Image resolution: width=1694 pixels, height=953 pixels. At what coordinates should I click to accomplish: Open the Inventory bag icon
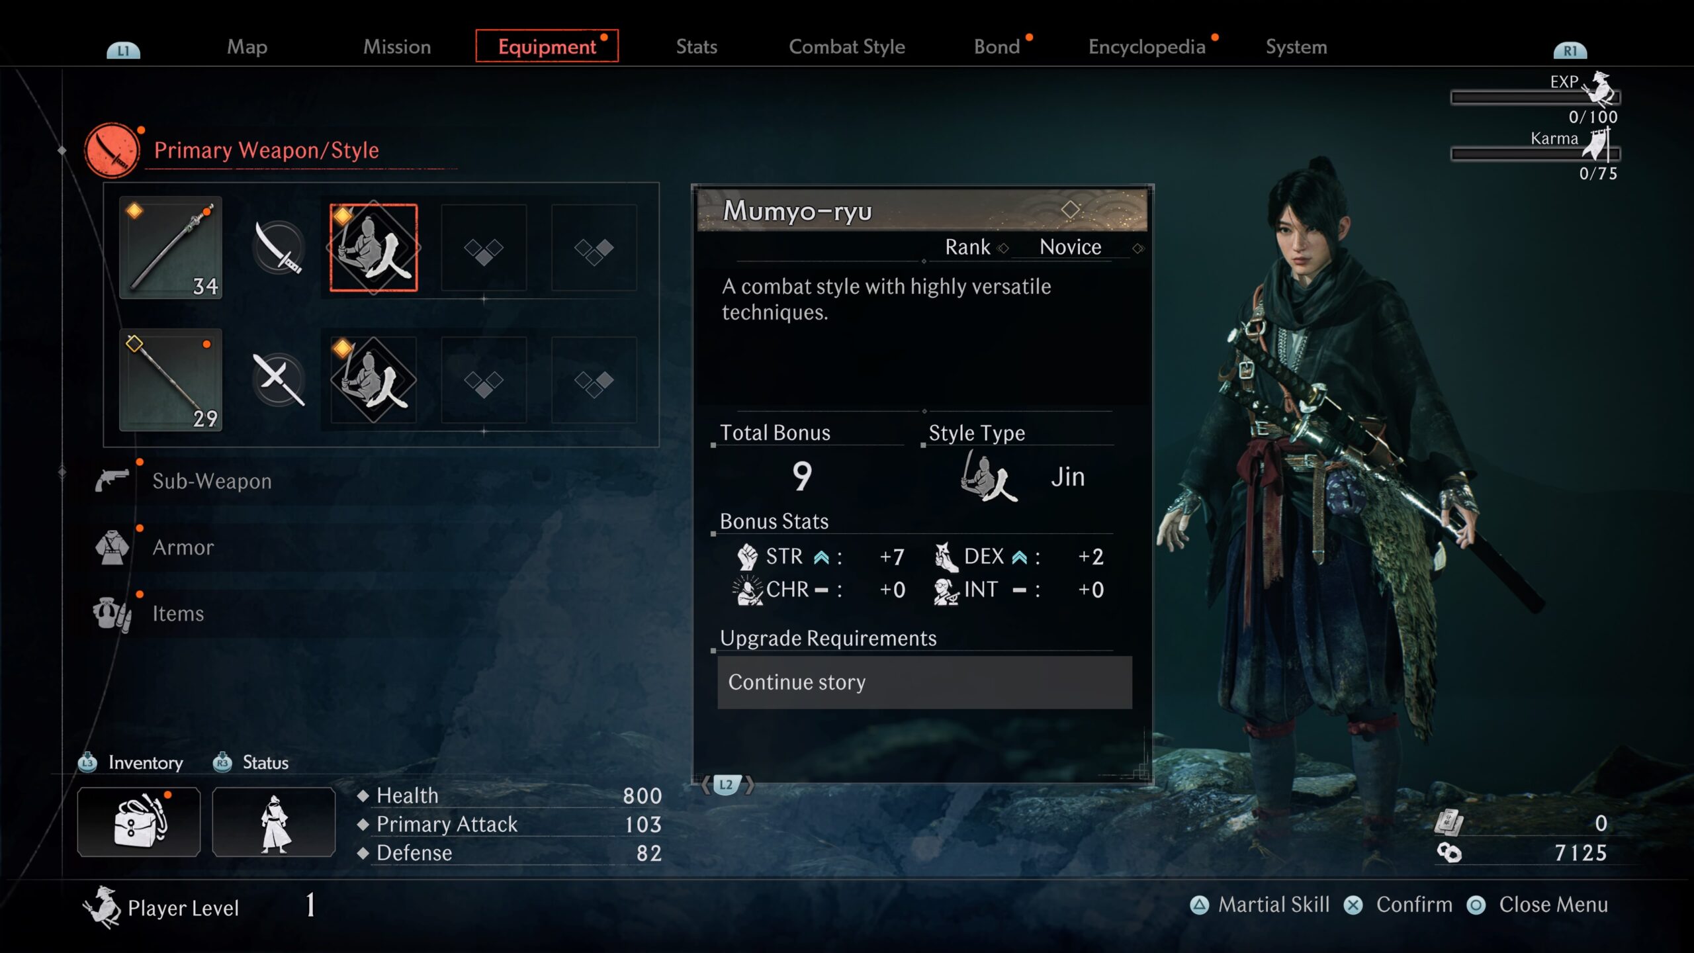(x=139, y=822)
